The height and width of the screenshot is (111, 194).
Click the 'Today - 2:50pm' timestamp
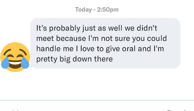tap(97, 9)
